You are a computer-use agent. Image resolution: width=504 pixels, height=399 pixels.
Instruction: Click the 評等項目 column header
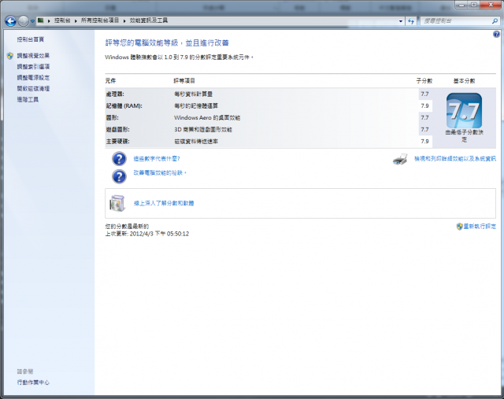184,81
